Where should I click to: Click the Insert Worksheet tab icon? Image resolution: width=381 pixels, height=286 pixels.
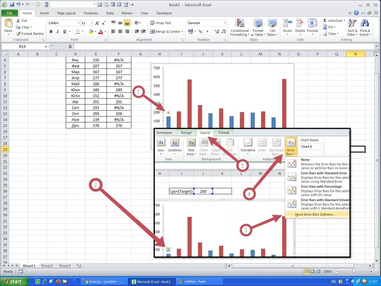[x=79, y=266]
